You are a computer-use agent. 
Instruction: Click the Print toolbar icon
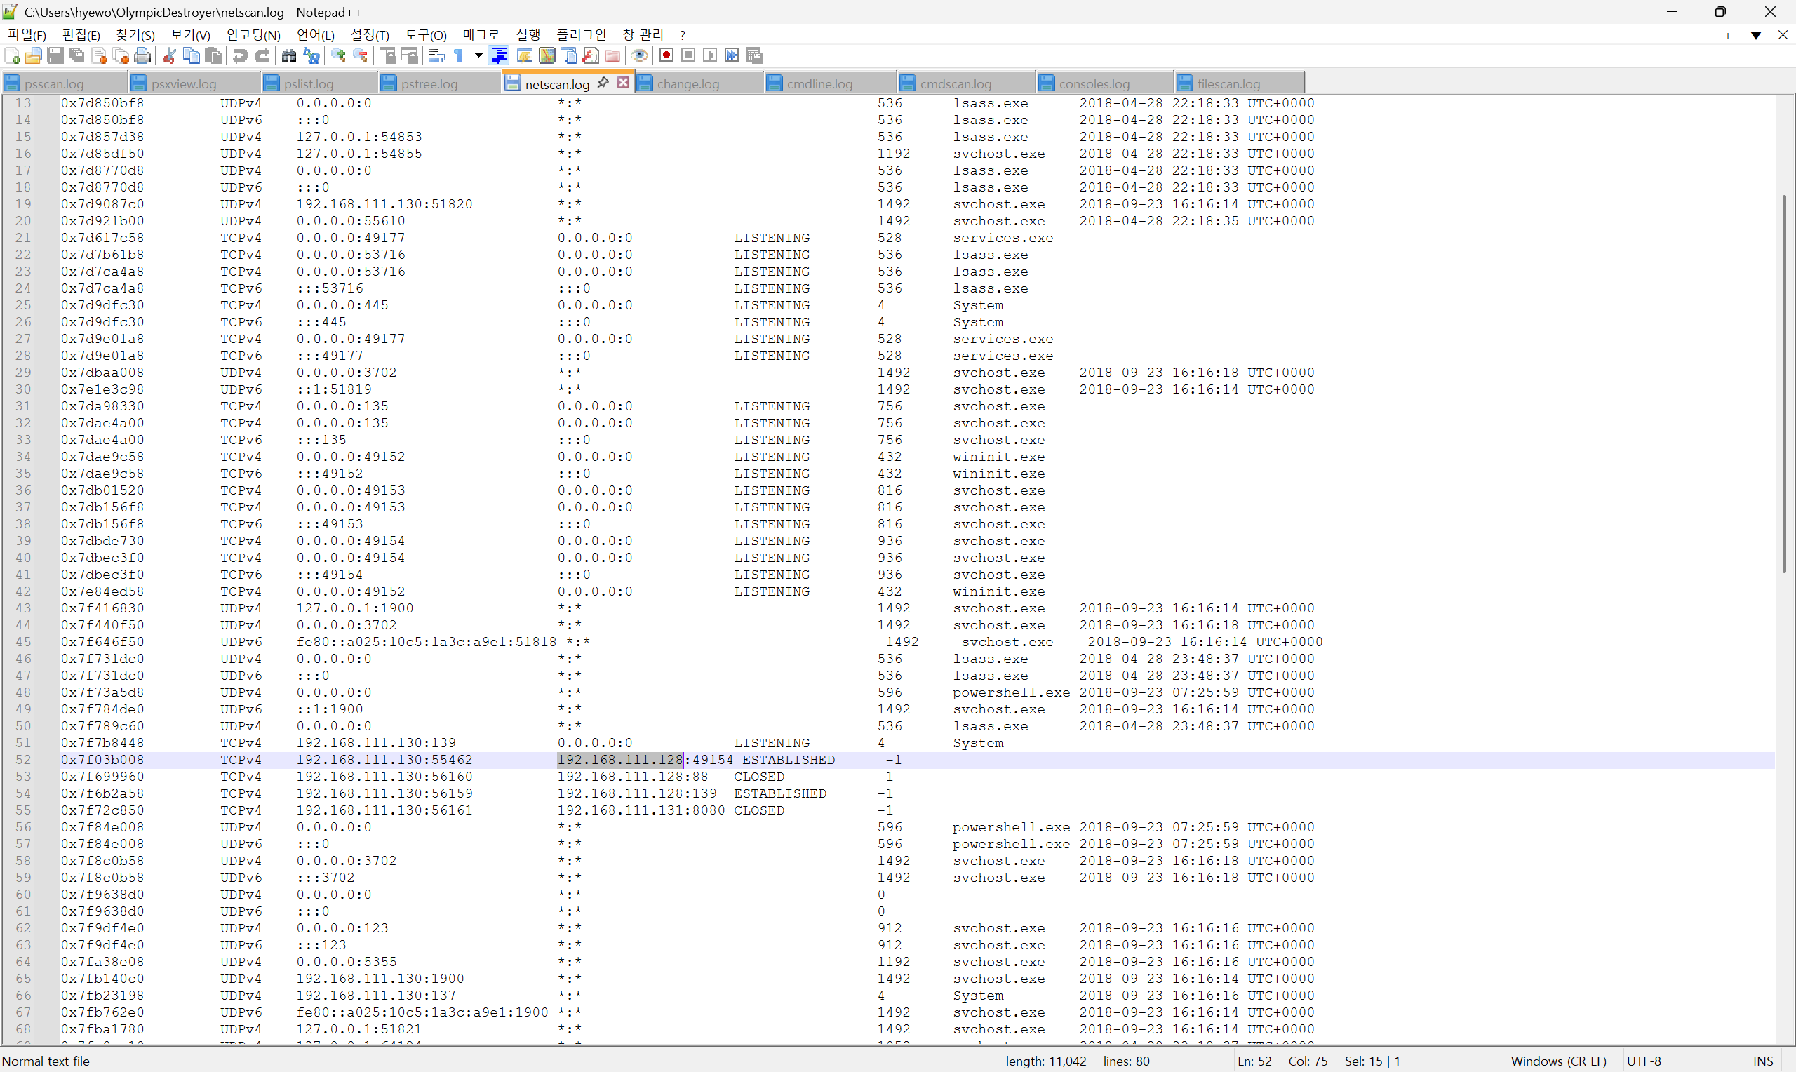(x=143, y=55)
